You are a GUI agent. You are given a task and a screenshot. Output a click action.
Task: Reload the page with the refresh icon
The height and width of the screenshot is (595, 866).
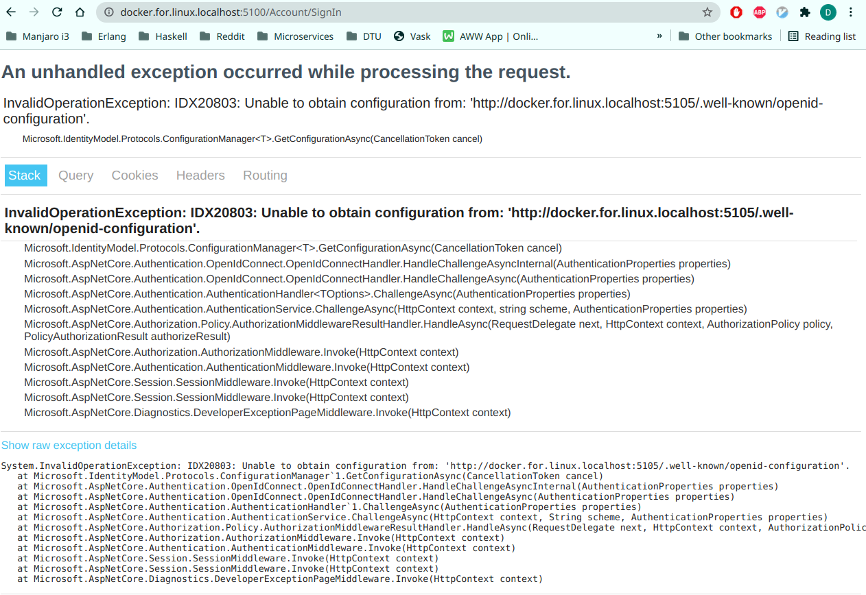pos(57,12)
